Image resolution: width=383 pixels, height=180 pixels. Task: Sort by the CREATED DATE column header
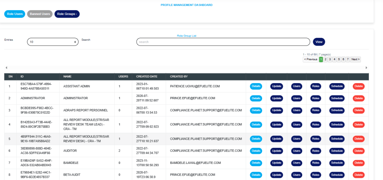(x=147, y=76)
